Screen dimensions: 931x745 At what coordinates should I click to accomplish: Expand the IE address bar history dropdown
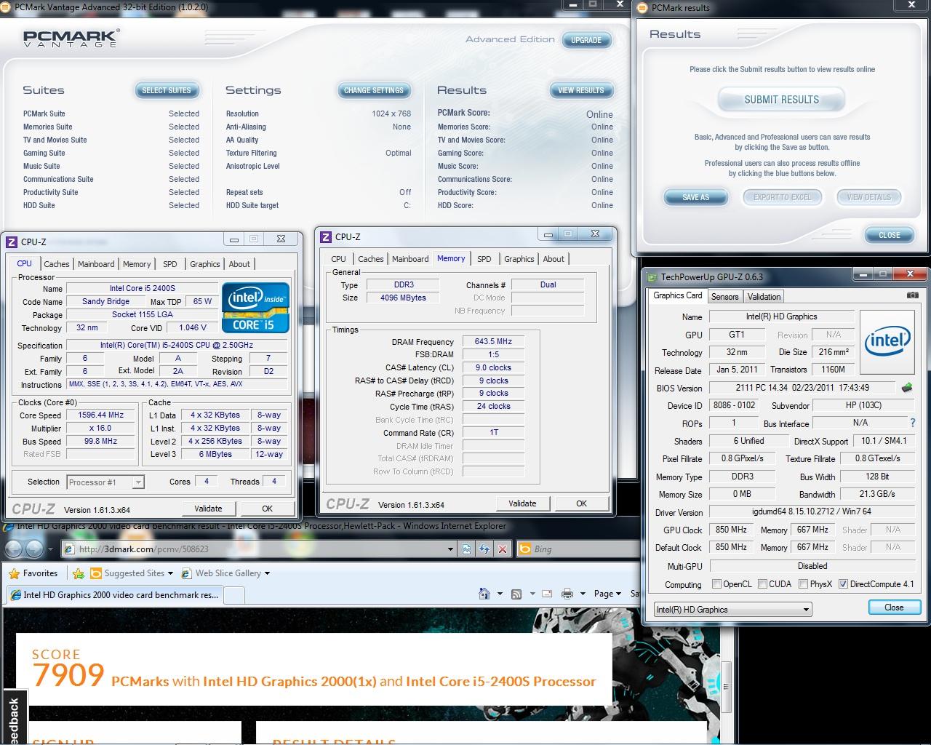click(x=450, y=549)
